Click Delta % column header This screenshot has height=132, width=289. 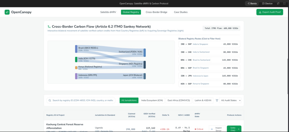(x=166, y=115)
